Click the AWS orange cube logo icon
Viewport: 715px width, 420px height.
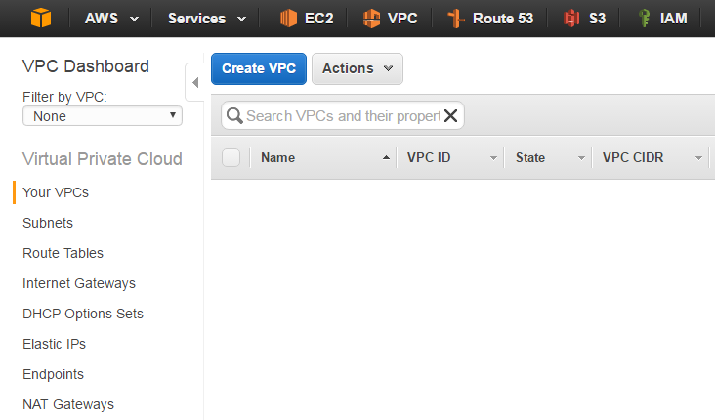pos(40,18)
